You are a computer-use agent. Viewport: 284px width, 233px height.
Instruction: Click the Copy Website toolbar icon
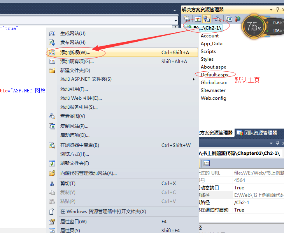coord(229,19)
